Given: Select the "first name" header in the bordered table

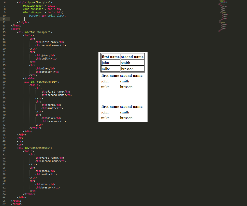Looking at the screenshot, I should click(x=110, y=57).
